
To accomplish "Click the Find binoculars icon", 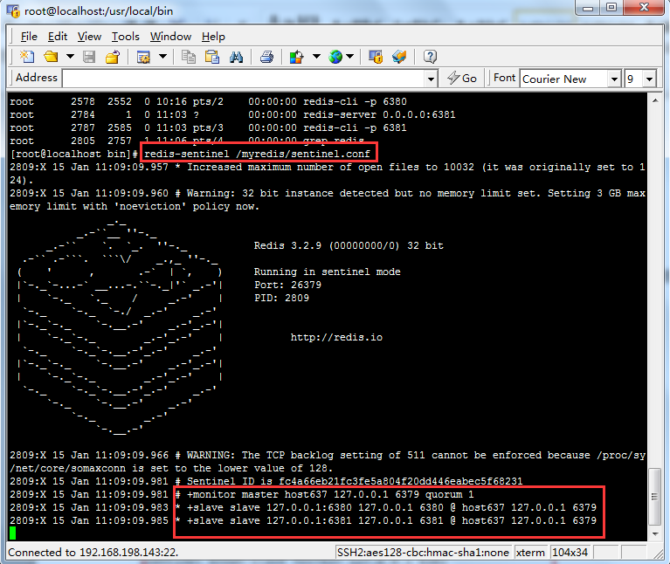I will click(236, 57).
